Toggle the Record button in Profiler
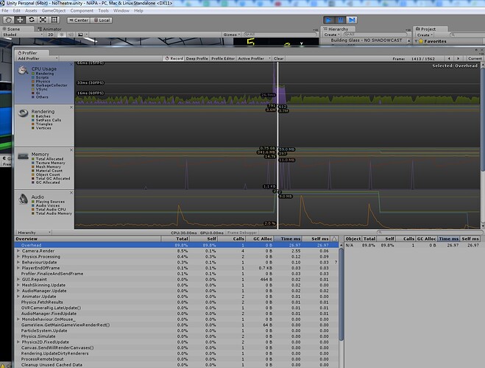 click(x=174, y=58)
